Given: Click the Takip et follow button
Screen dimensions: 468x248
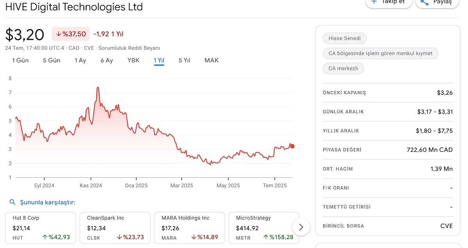Looking at the screenshot, I should pos(388,2).
